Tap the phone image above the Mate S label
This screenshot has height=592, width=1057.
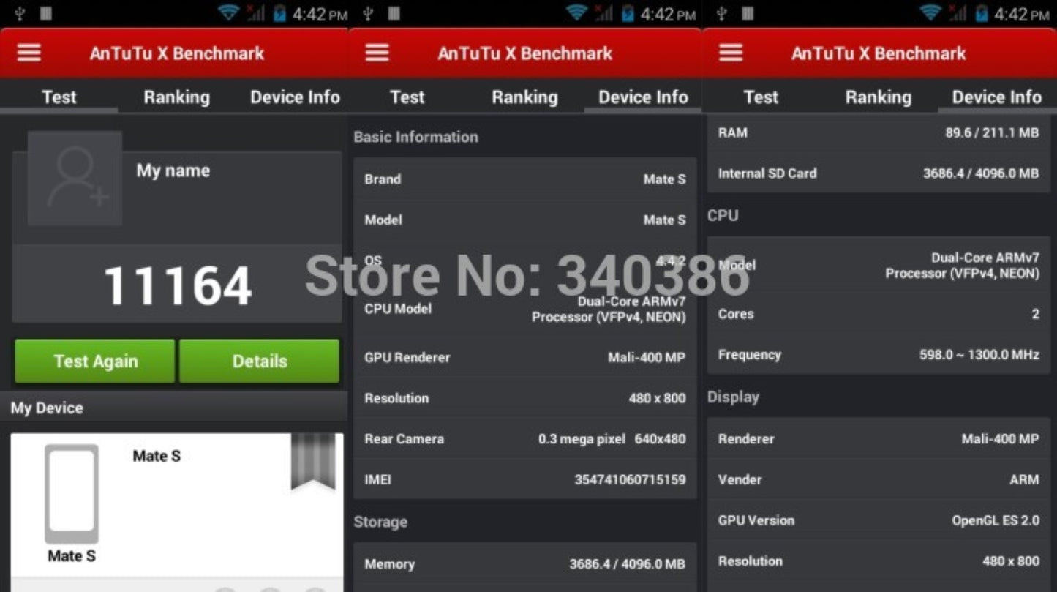point(72,494)
